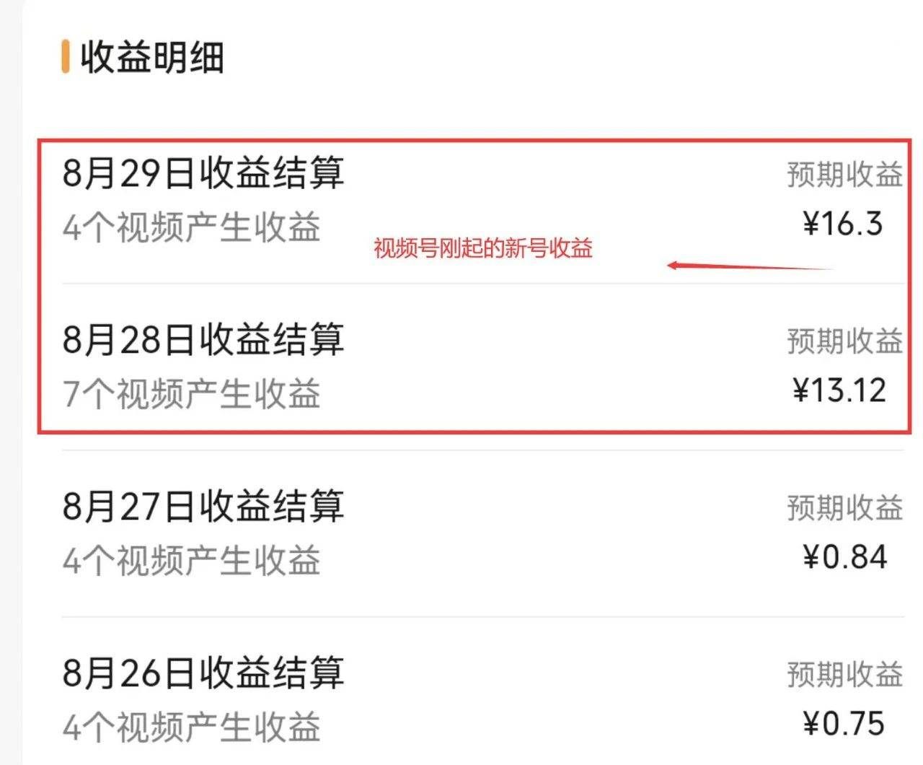
Task: Click the light gray left sidebar strip
Action: 9,382
